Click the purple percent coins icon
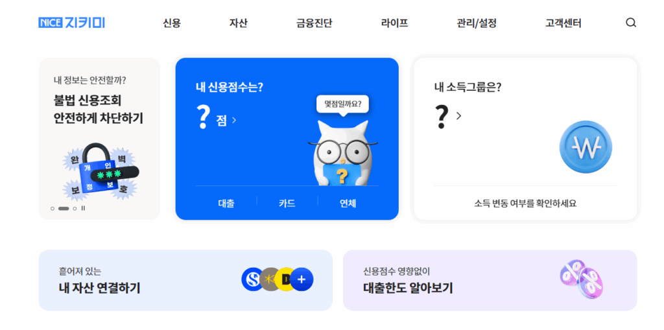The height and width of the screenshot is (330, 664). tap(582, 279)
